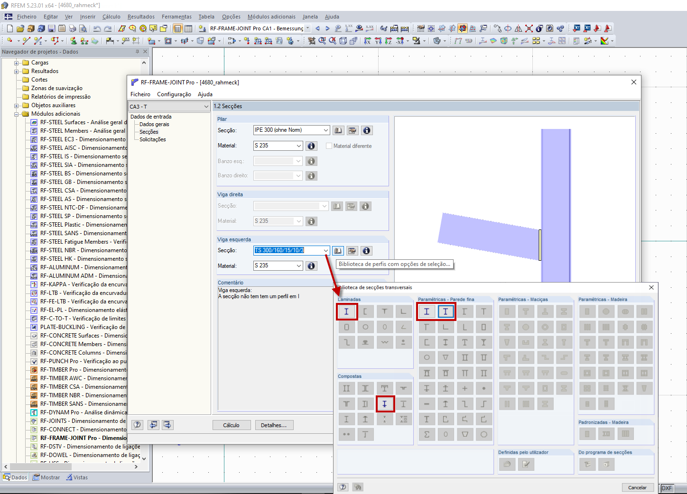Select Zonas de suavização in navigator
The image size is (687, 494).
pos(56,88)
